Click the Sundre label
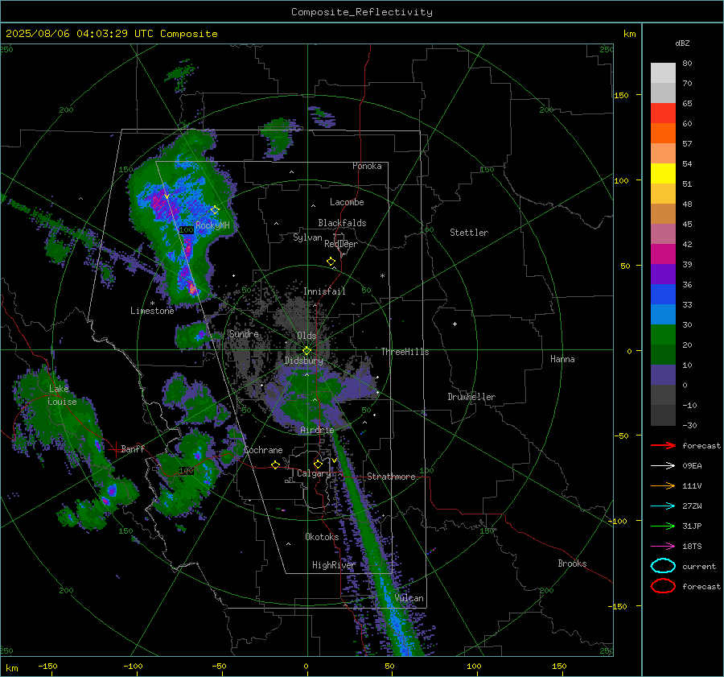The height and width of the screenshot is (677, 724). (244, 333)
